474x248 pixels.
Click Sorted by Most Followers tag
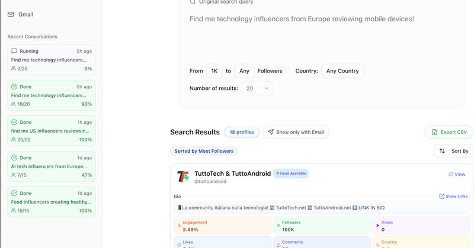204,151
